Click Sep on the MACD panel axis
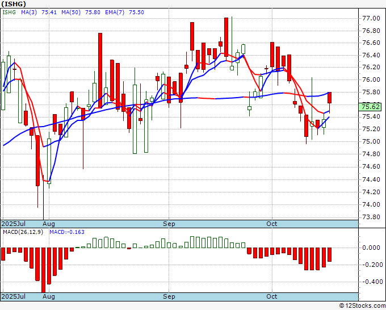The width and height of the screenshot is (386, 310). pos(169,296)
